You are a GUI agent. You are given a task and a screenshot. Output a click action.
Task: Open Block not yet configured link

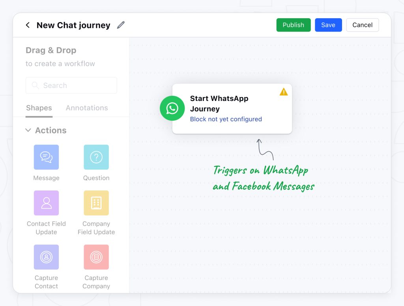(x=226, y=119)
